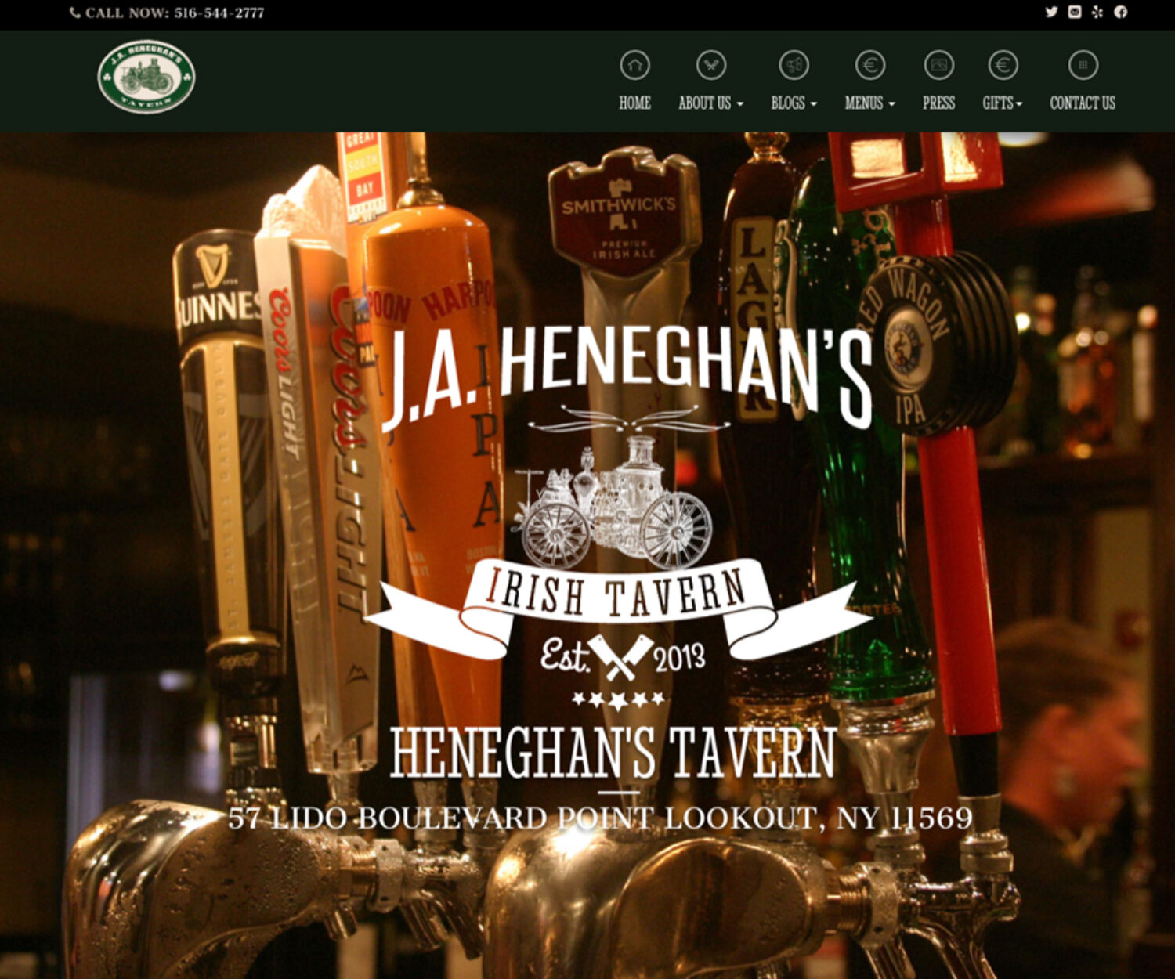
Task: Click the house icon above Home
Action: [634, 65]
